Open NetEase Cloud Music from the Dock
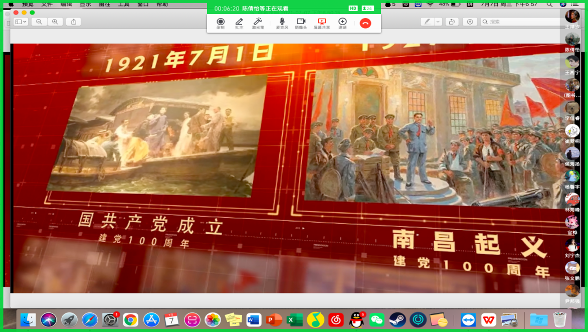 tap(336, 319)
